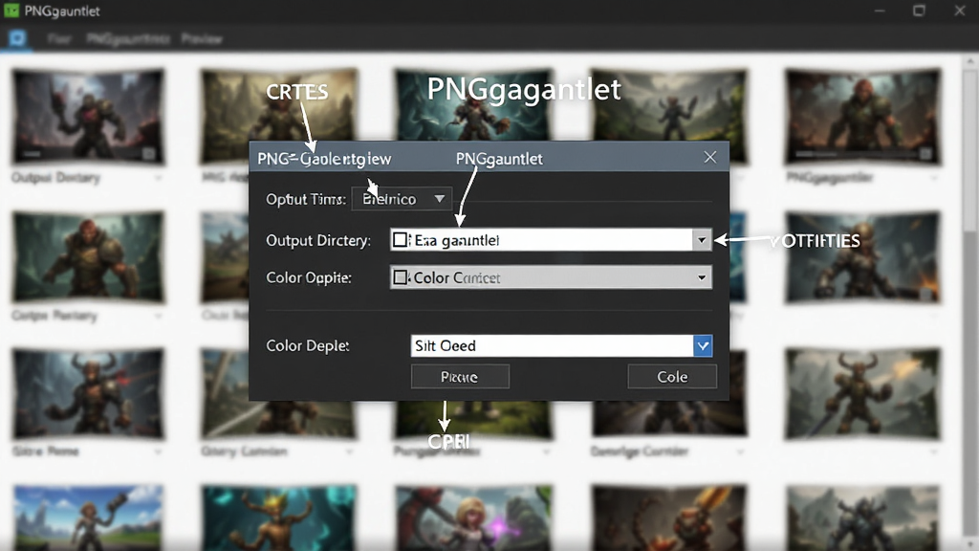Click the Dervige Contler label text
The width and height of the screenshot is (979, 551).
coord(640,452)
